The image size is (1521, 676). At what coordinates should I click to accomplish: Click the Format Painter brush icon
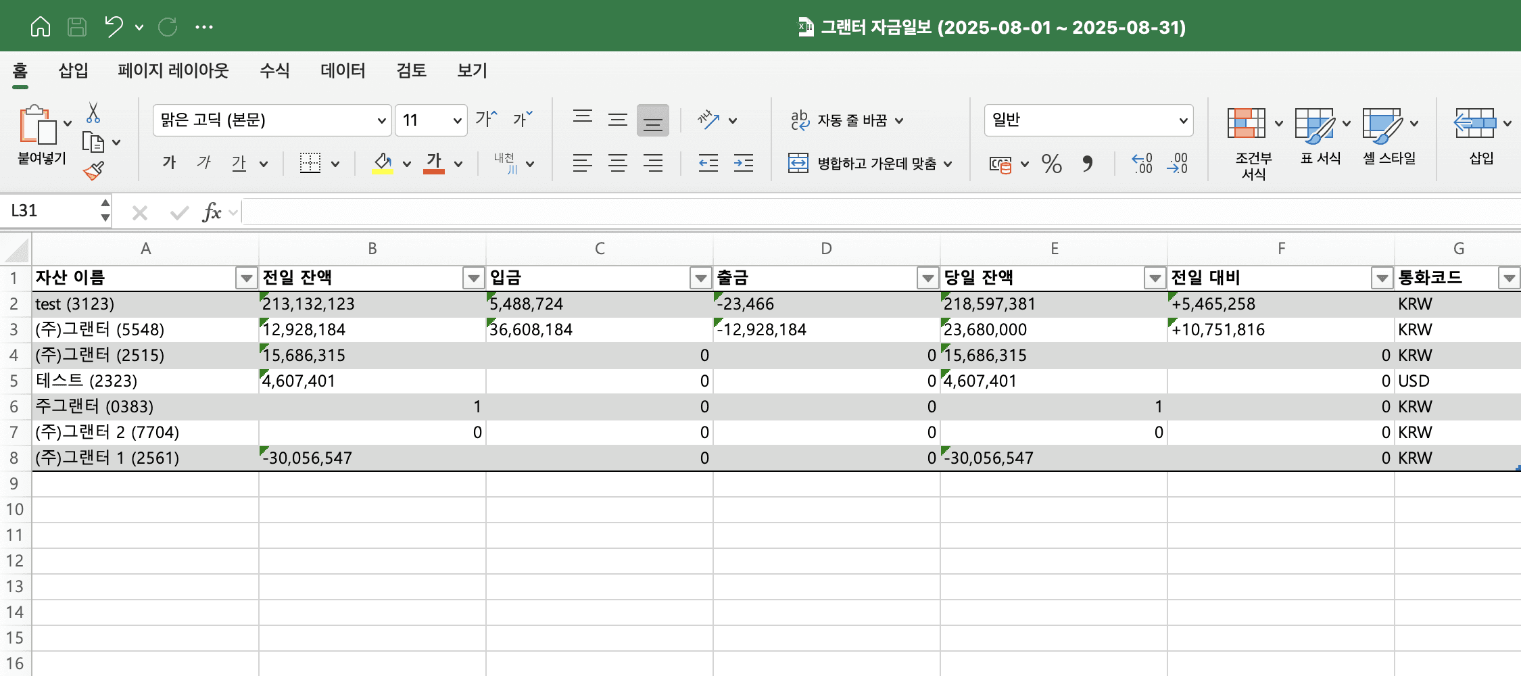point(93,170)
